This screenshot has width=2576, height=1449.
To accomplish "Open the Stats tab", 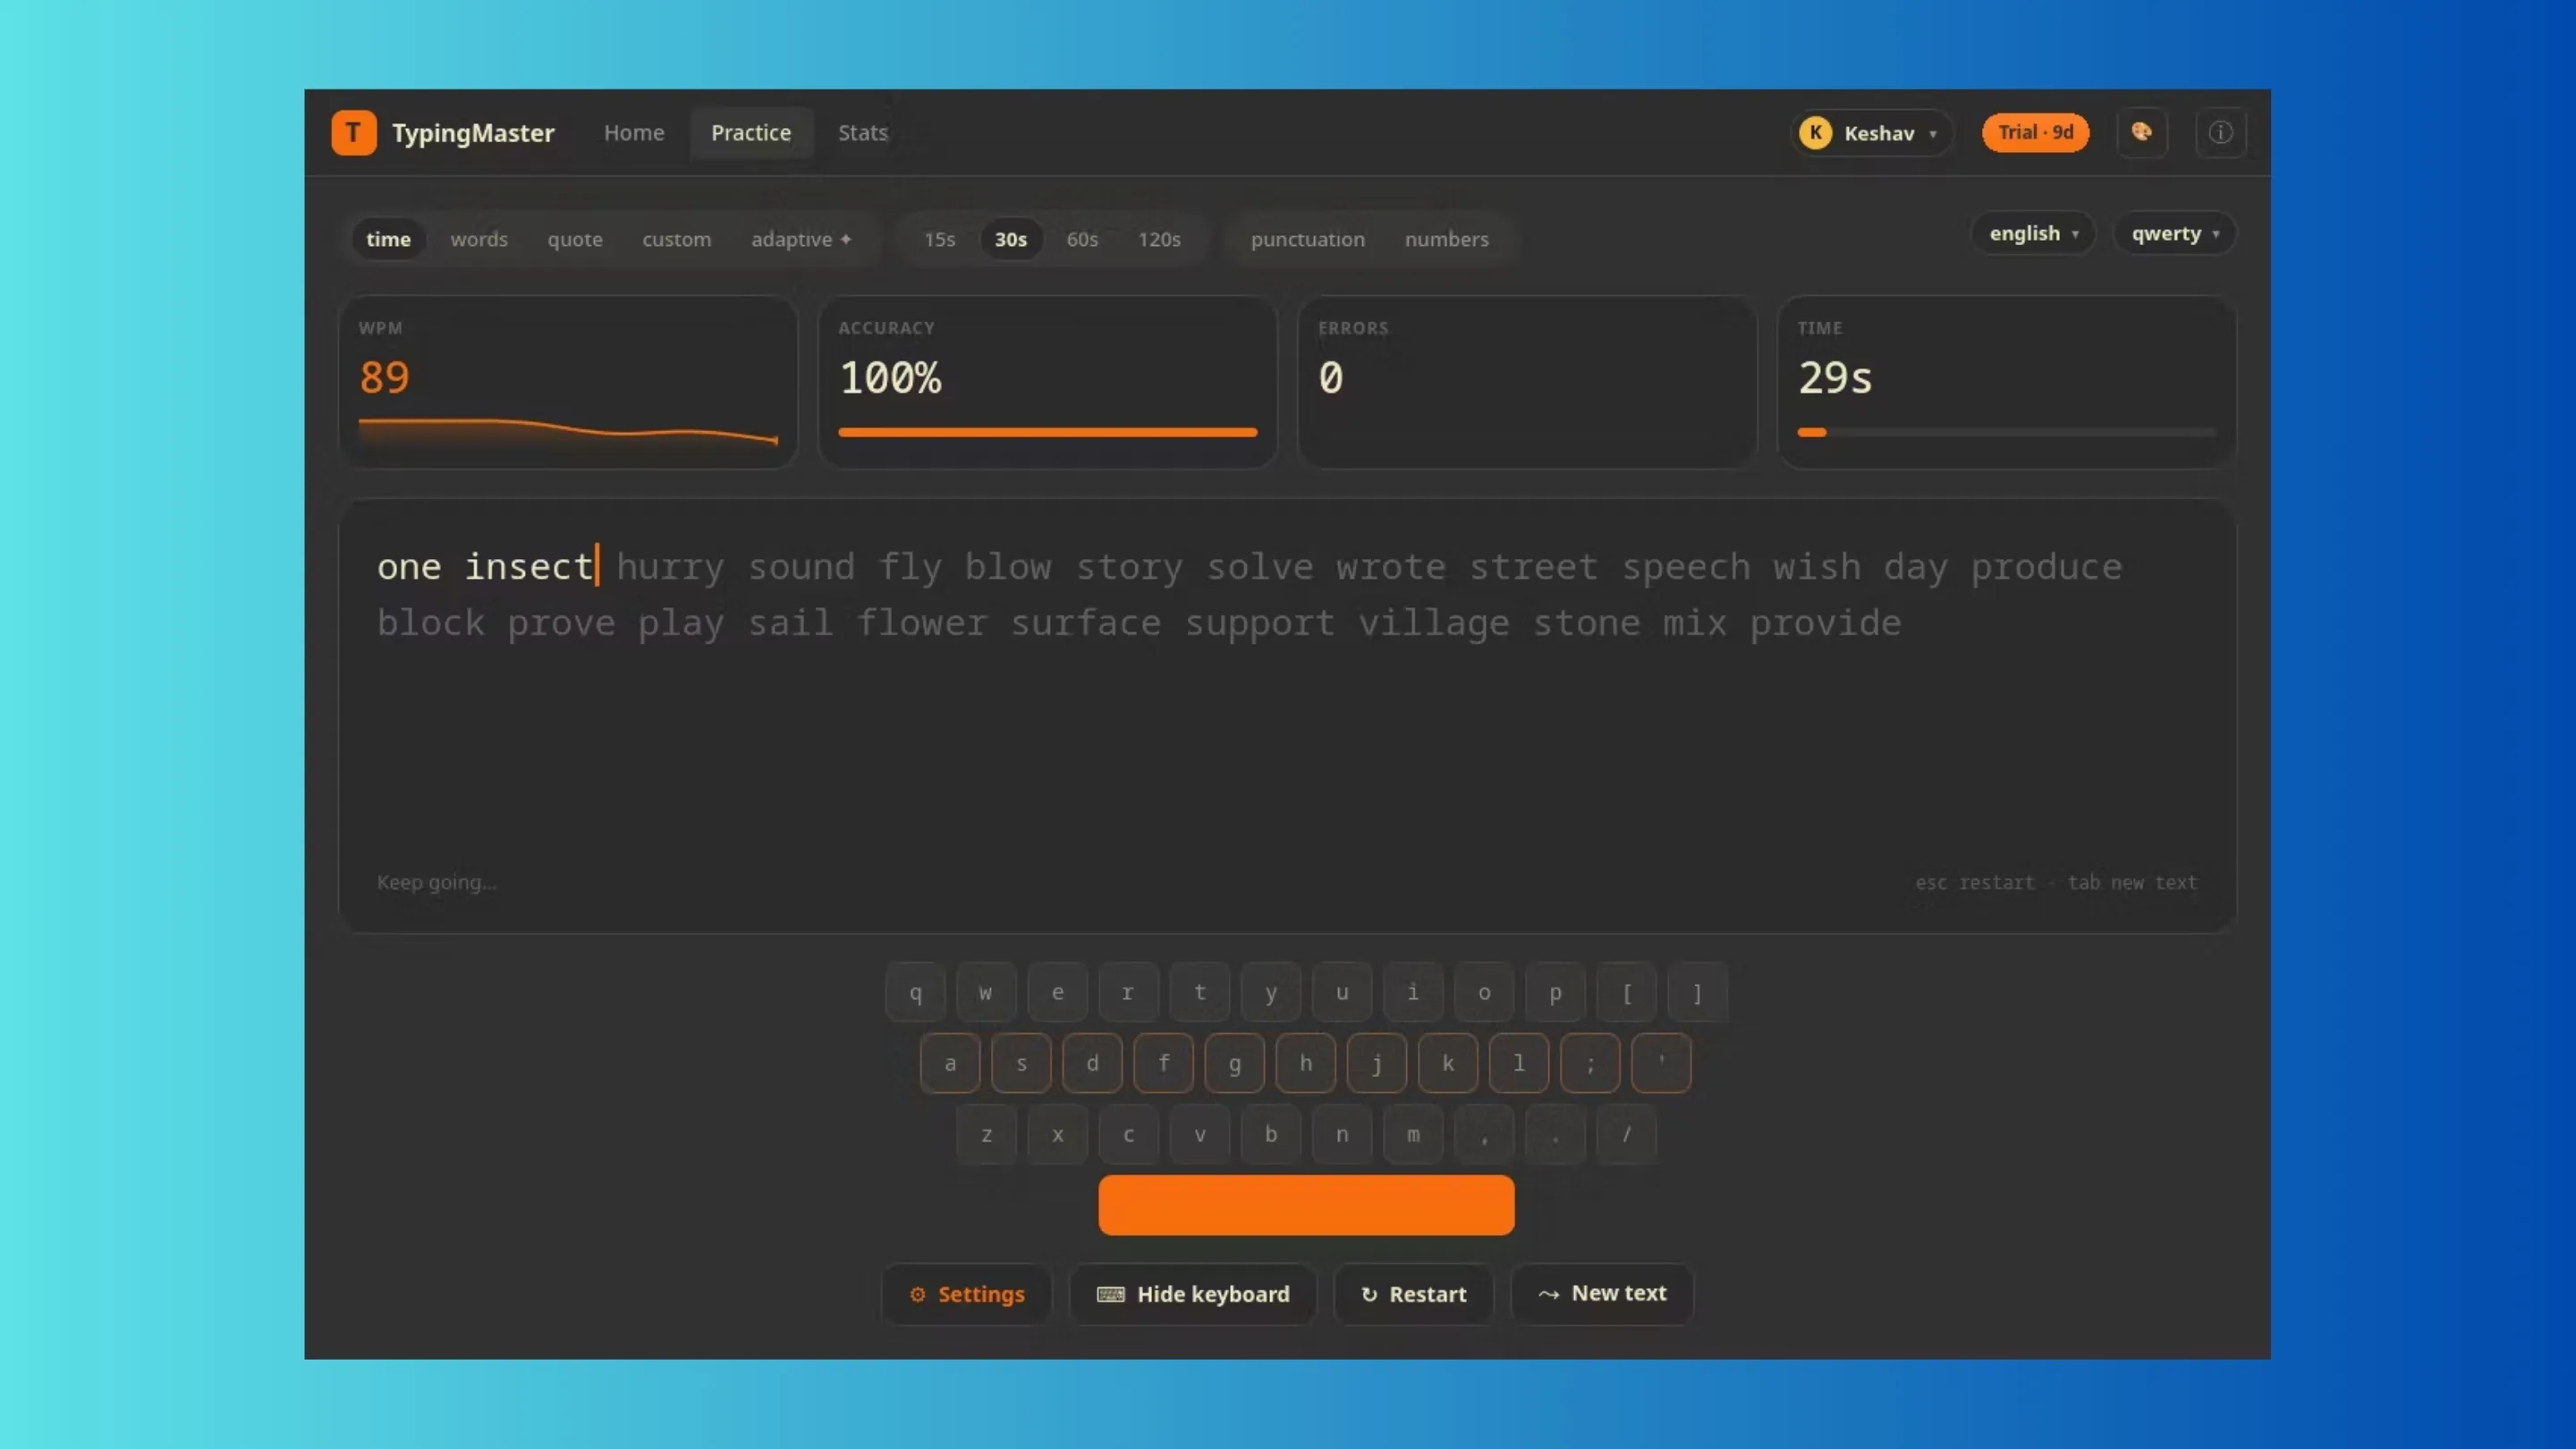I will tap(862, 133).
